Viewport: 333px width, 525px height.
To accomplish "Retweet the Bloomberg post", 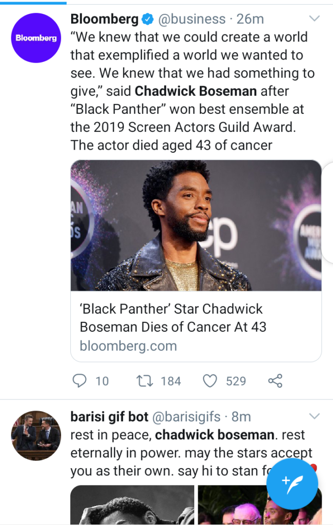I will [x=144, y=381].
